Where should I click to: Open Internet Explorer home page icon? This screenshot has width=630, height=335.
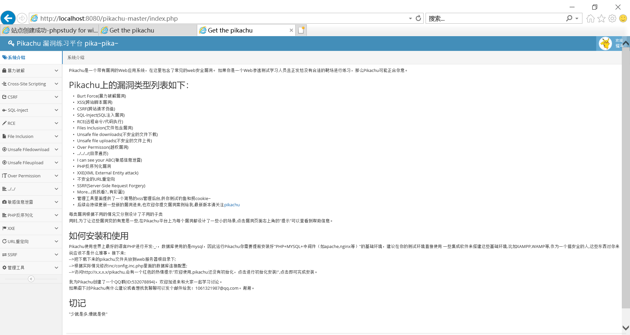tap(590, 18)
